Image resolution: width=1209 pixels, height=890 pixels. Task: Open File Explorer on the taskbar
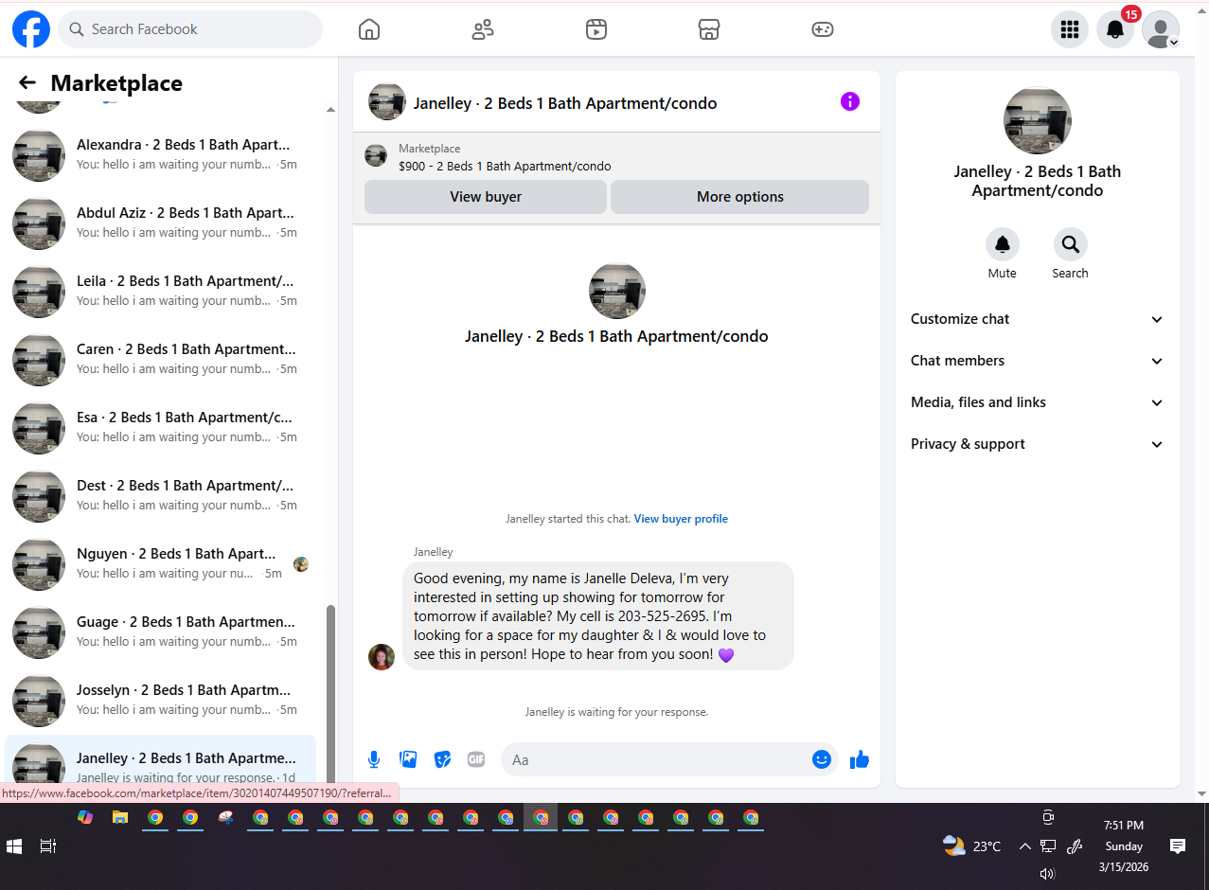[120, 818]
